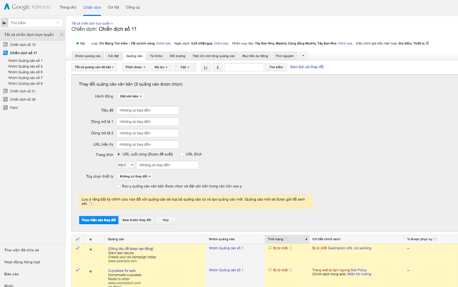Collapse the sidebar with double-chevron icon
The width and height of the screenshot is (458, 287).
coord(62,35)
